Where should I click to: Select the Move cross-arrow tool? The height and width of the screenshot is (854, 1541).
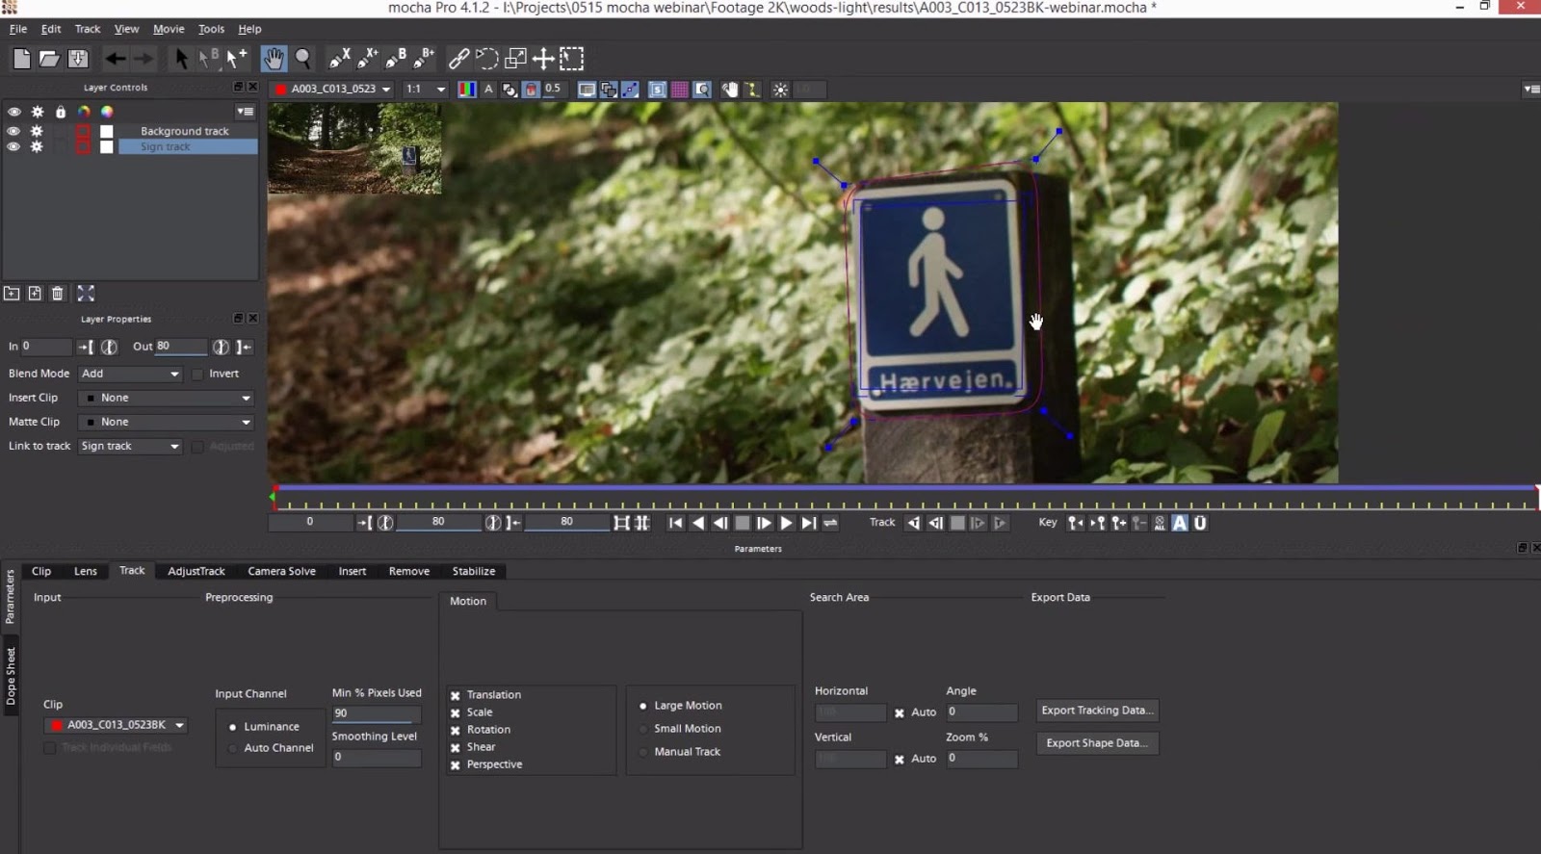pos(543,59)
